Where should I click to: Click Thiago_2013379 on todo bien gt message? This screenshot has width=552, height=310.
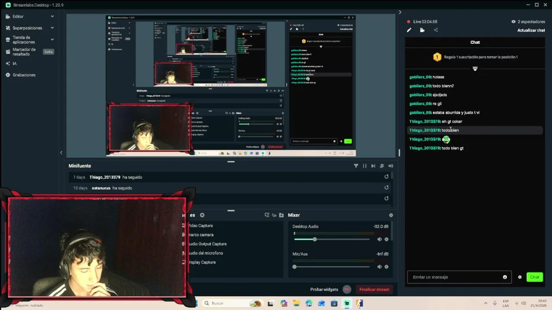424,148
